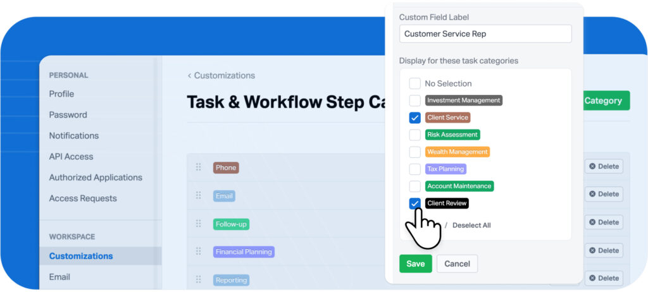Screen dimensions: 648x292
Task: Open Profile in the sidebar
Action: pos(61,94)
